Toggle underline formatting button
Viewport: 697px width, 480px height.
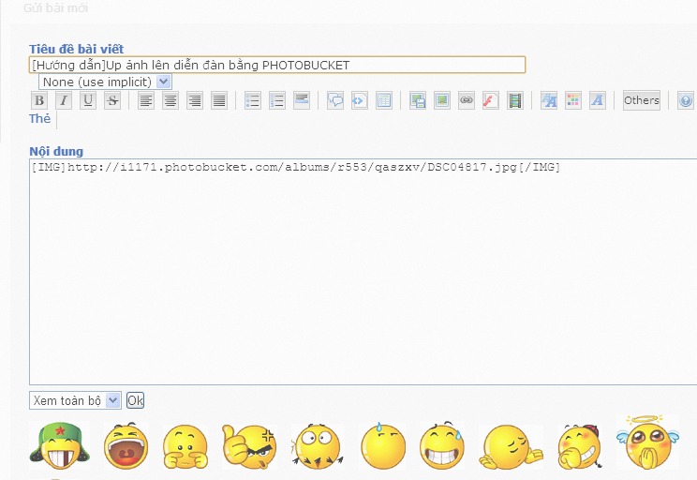(88, 101)
